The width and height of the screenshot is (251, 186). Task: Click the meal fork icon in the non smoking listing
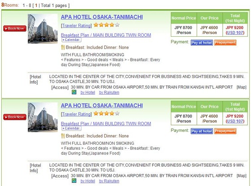[63, 136]
